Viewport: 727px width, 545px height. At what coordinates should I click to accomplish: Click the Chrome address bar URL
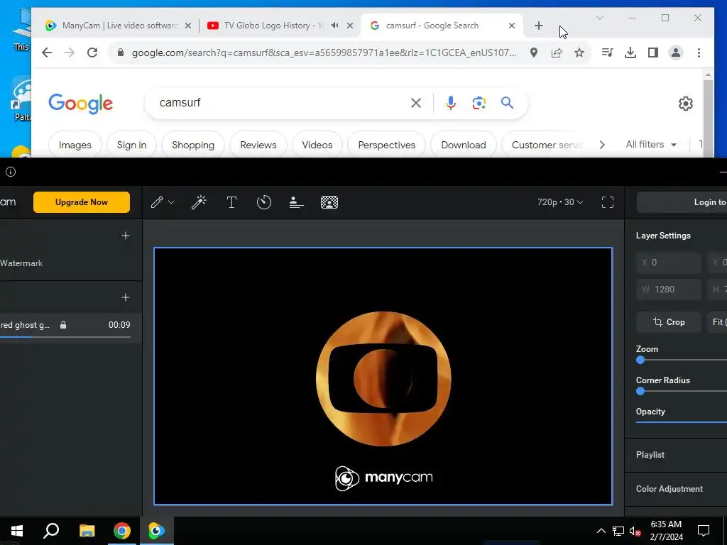point(324,53)
